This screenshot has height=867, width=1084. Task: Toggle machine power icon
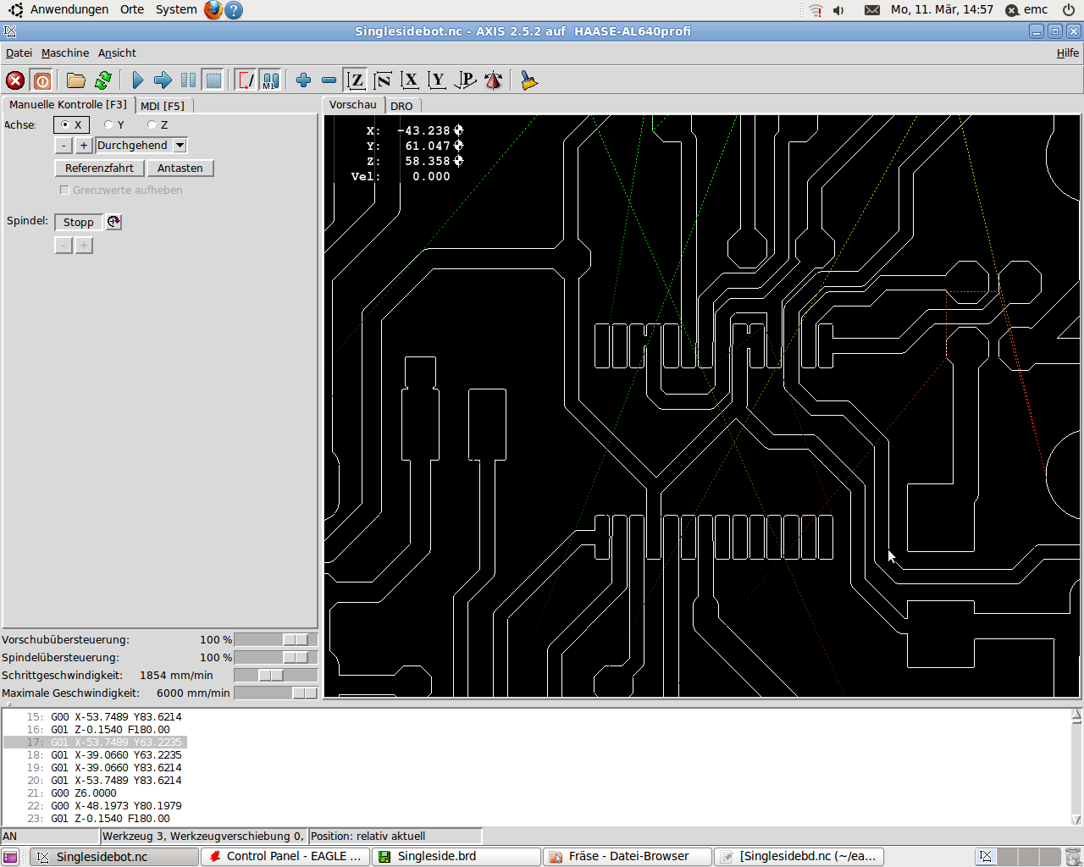point(42,80)
